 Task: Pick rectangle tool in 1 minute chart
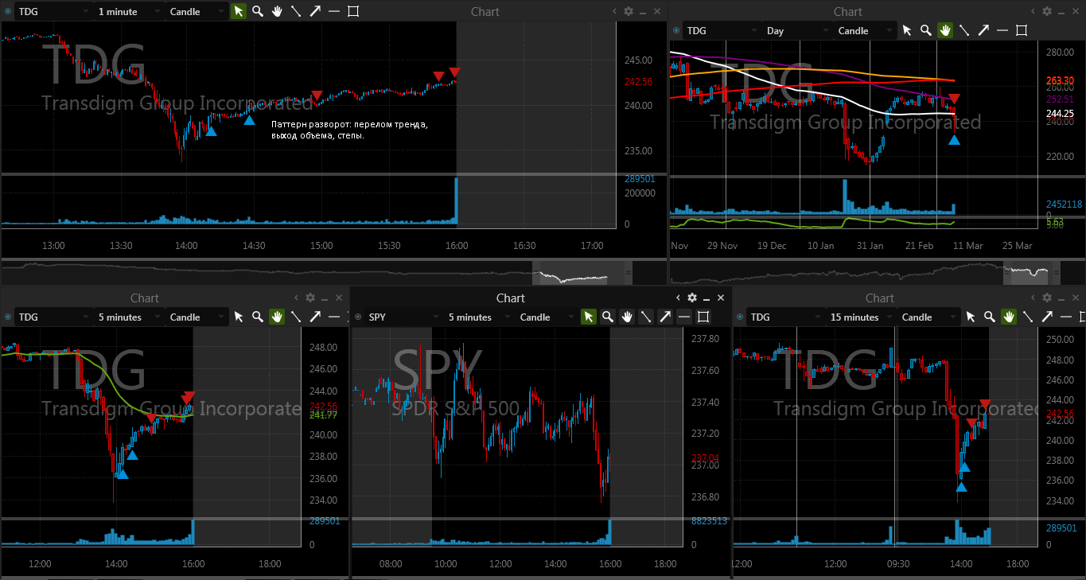pyautogui.click(x=353, y=11)
